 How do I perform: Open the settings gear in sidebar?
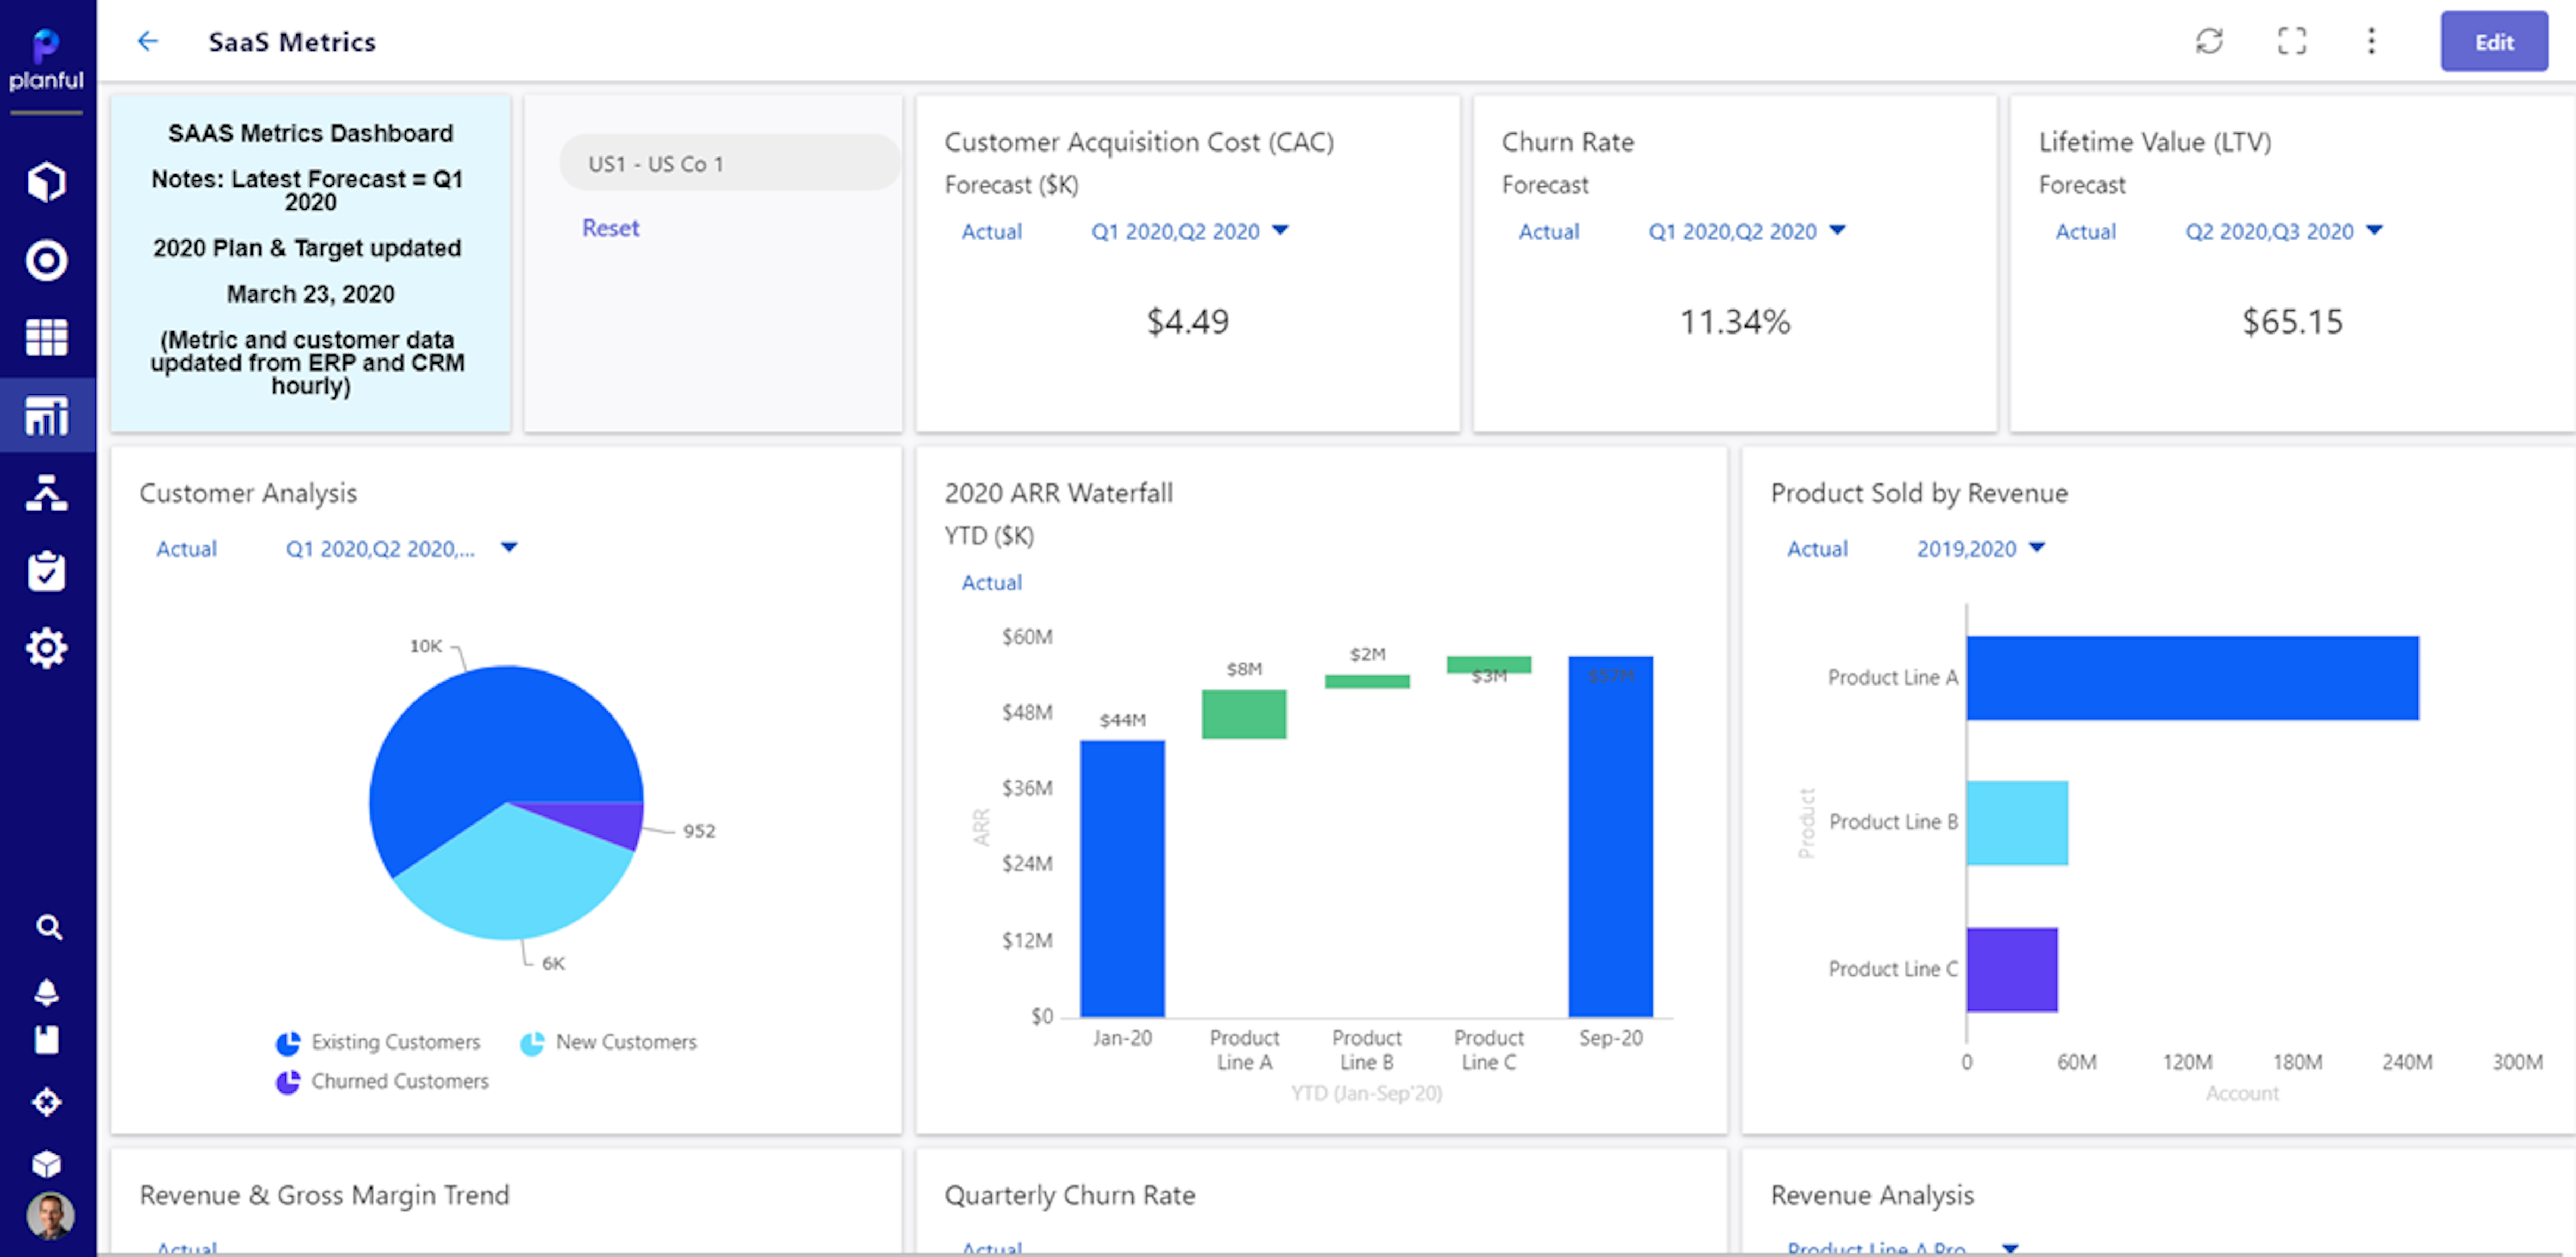(47, 647)
